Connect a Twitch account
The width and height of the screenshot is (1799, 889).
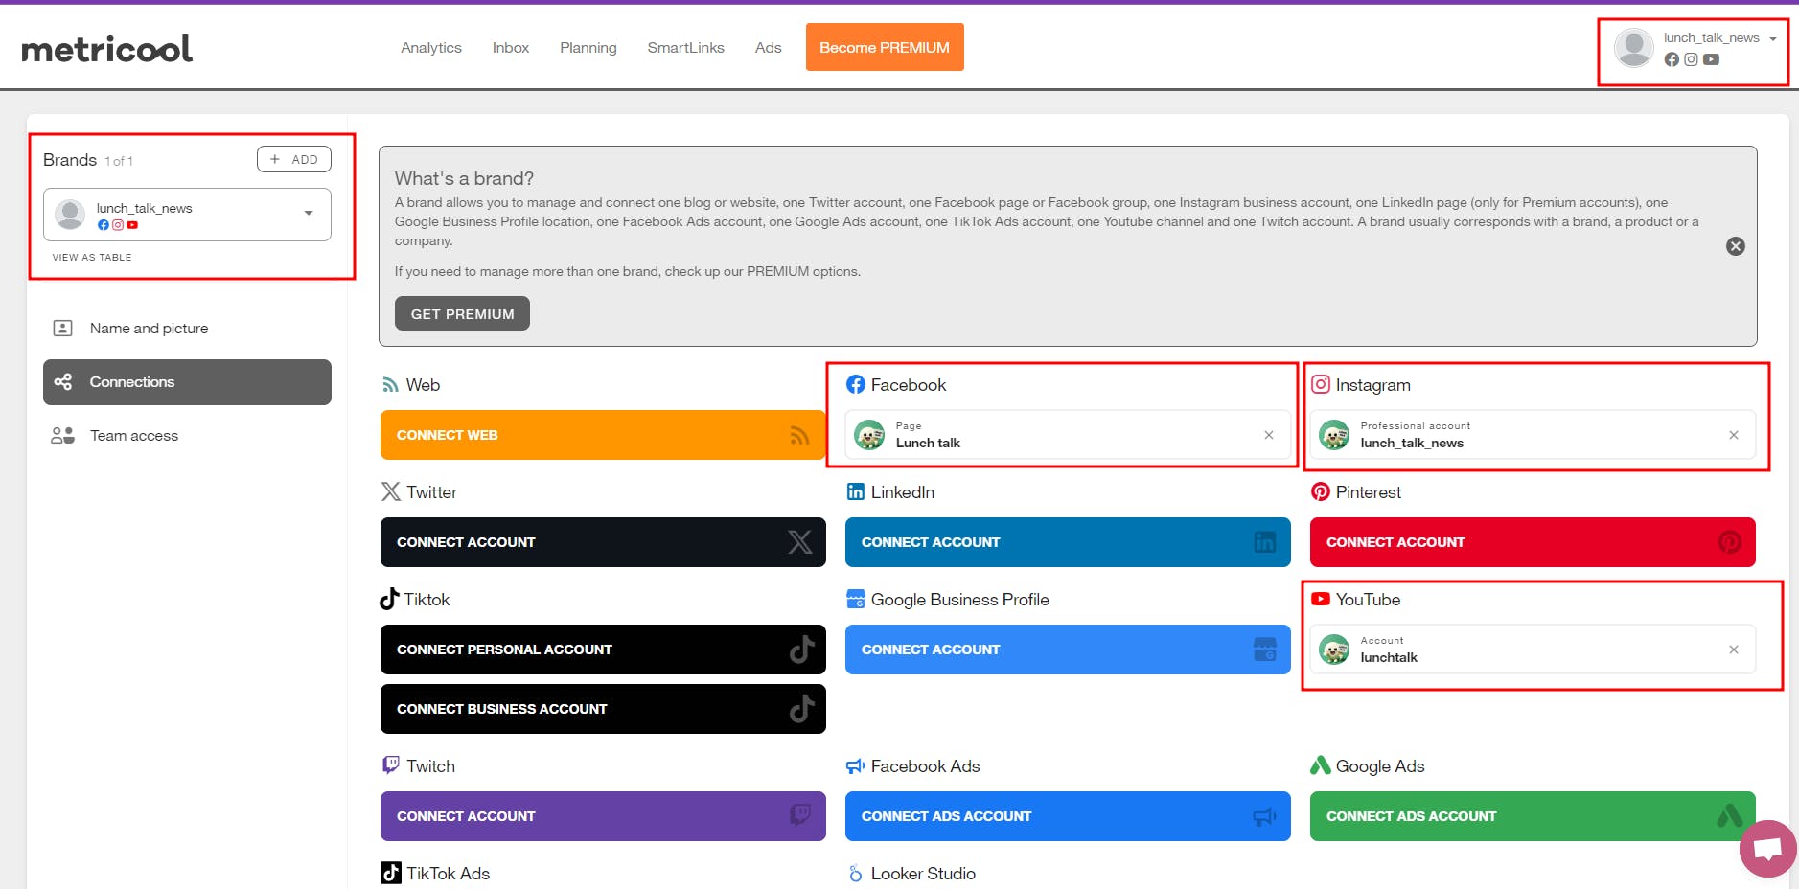click(x=603, y=816)
